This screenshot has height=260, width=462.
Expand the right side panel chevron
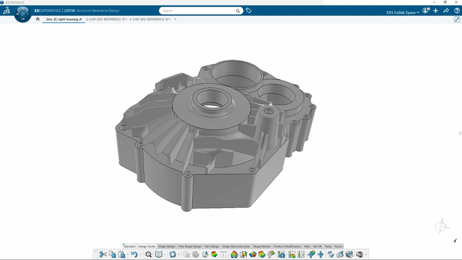tap(460, 133)
